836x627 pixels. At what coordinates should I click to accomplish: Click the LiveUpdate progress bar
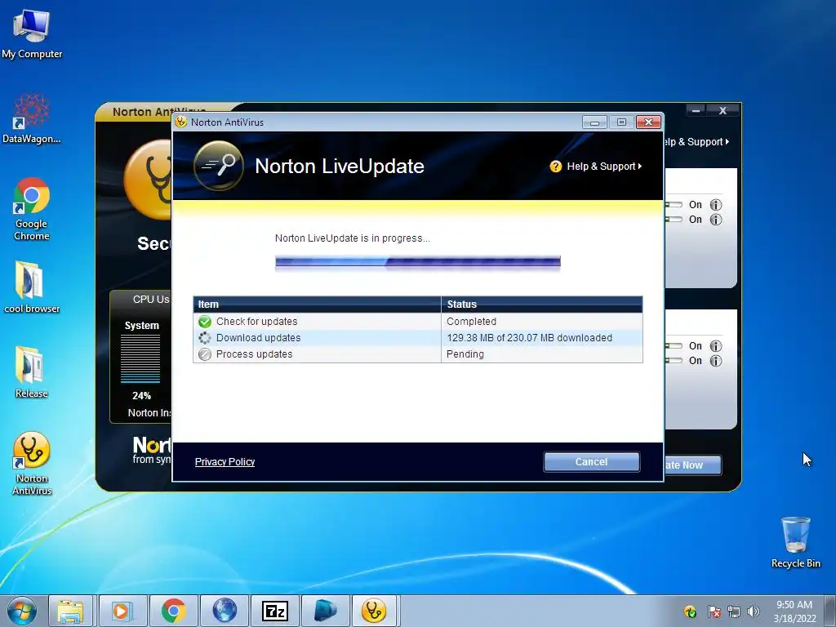[418, 261]
